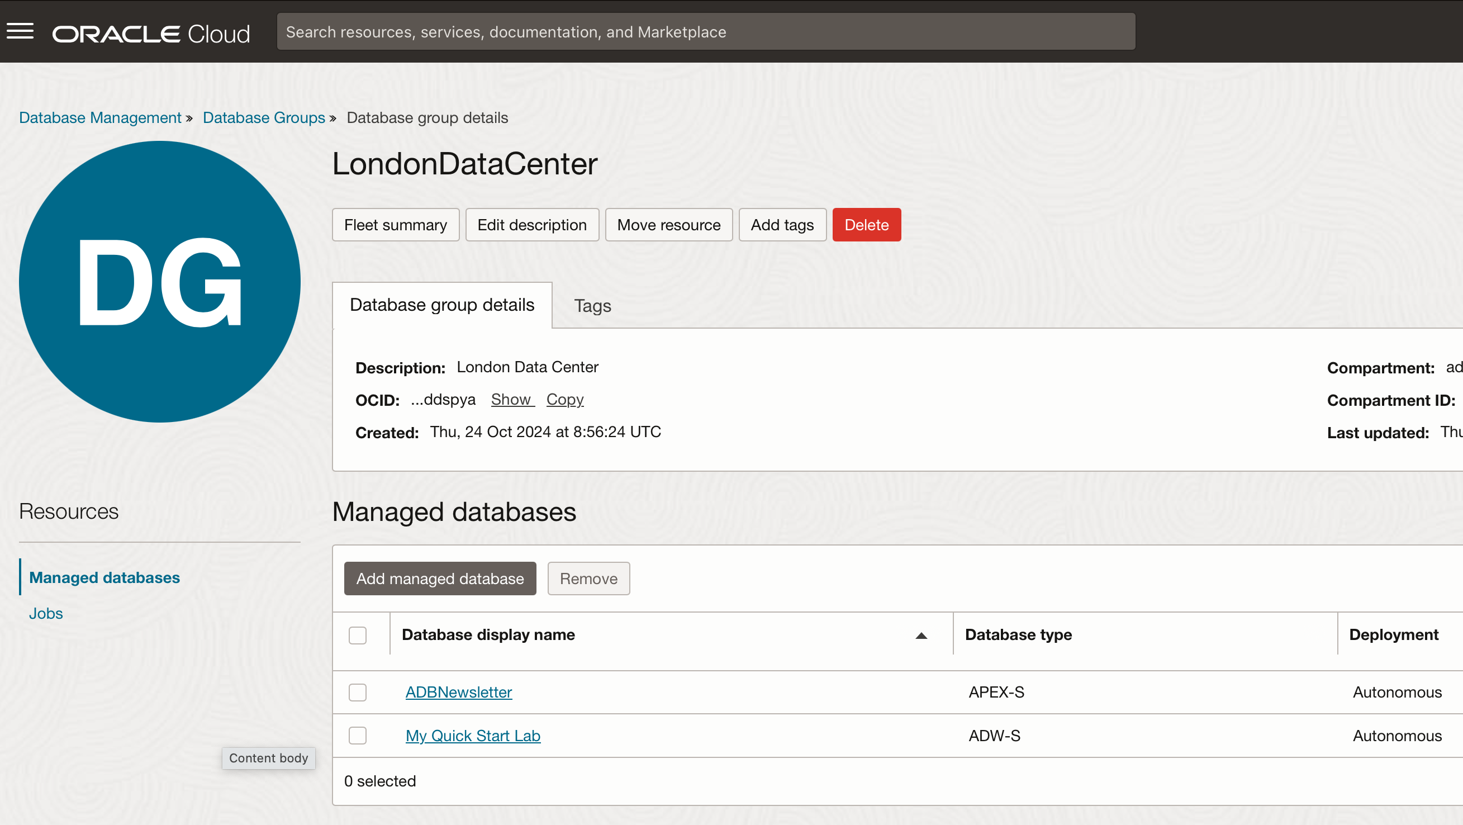Image resolution: width=1463 pixels, height=825 pixels.
Task: Go to Database Groups breadcrumb
Action: point(264,117)
